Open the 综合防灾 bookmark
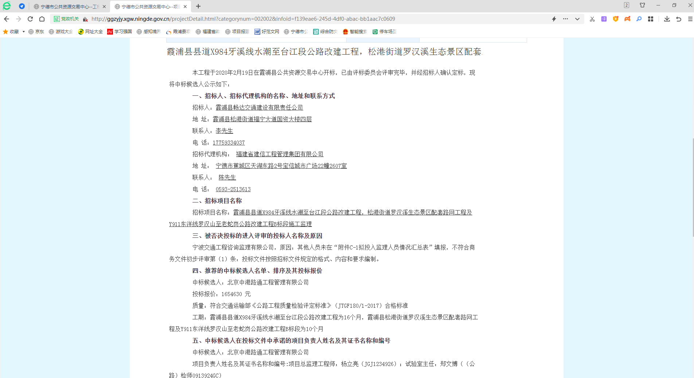694x378 pixels. [x=325, y=32]
